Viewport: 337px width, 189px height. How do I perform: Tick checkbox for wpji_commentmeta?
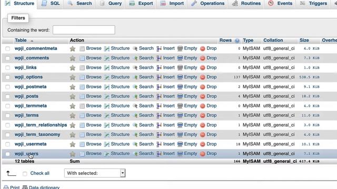click(8, 49)
